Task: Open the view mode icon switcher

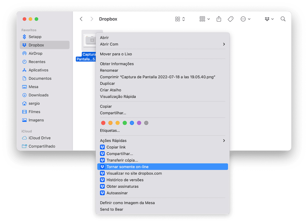Action: (x=180, y=19)
